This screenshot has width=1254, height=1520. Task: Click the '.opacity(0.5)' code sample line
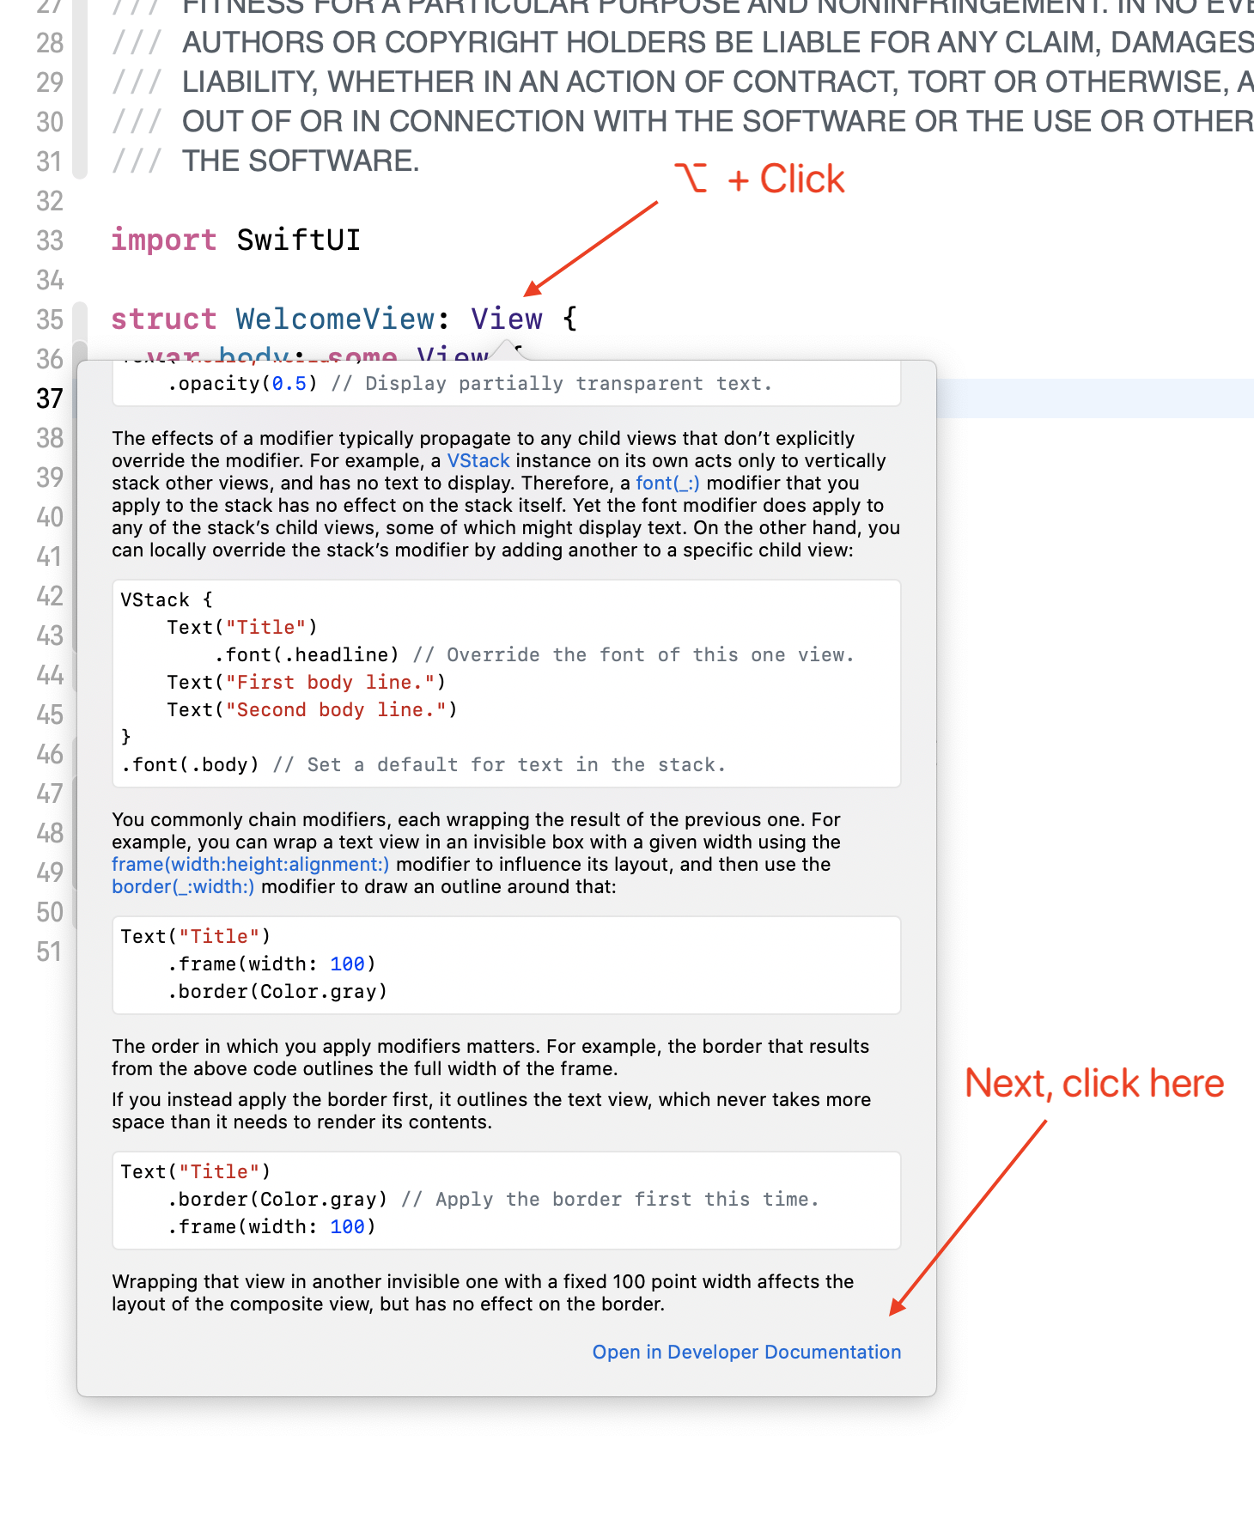[x=470, y=383]
